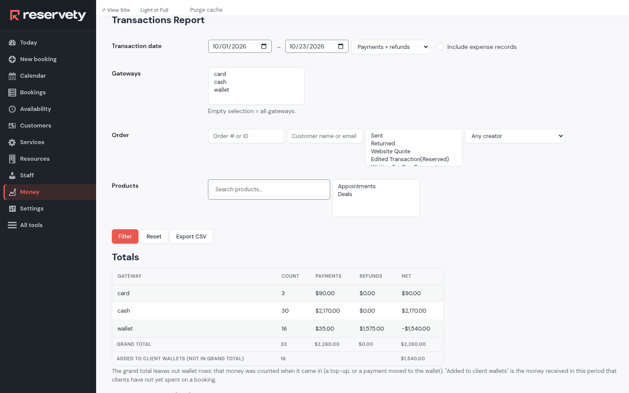Image resolution: width=629 pixels, height=393 pixels.
Task: Click the Bookings list icon
Action: 12,93
